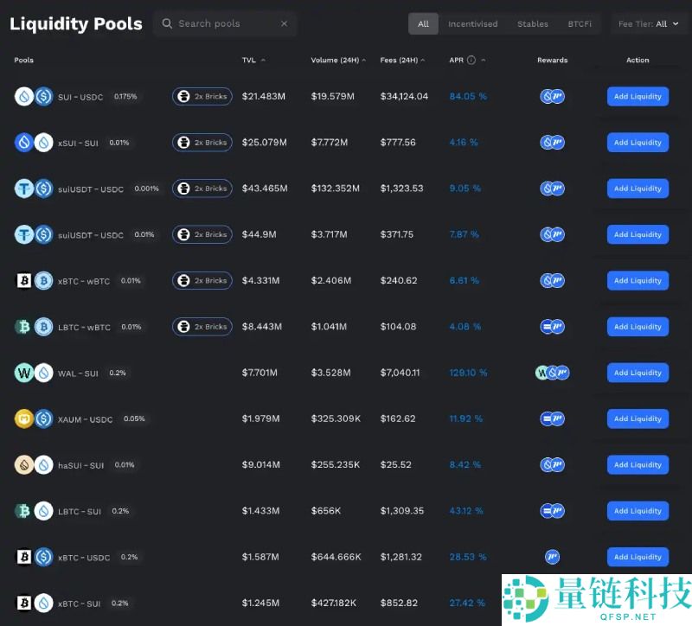Open the Fee Tier dropdown
Viewport: 692px width, 626px height.
point(649,23)
